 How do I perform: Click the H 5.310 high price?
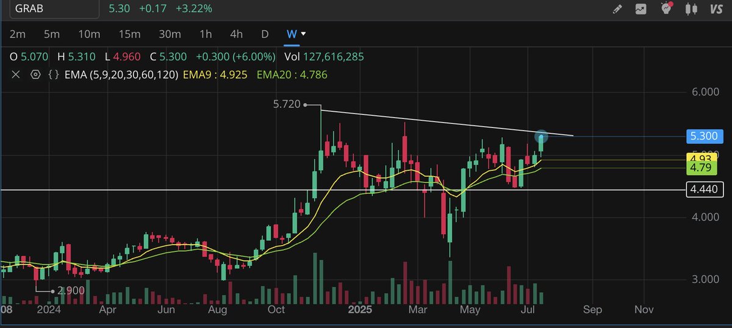click(76, 57)
